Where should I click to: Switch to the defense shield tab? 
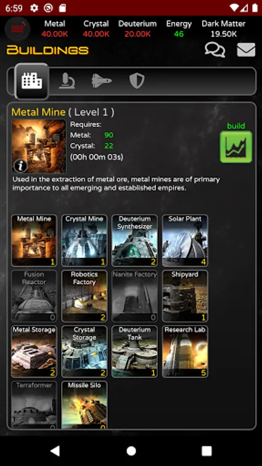pos(137,81)
